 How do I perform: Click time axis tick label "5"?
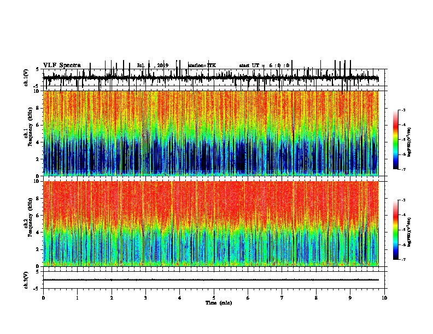[214, 298]
